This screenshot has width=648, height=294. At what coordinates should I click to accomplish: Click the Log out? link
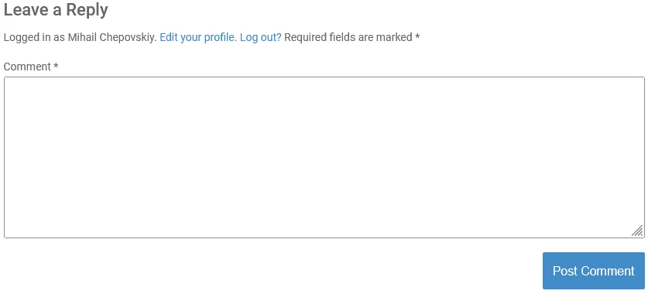coord(260,38)
